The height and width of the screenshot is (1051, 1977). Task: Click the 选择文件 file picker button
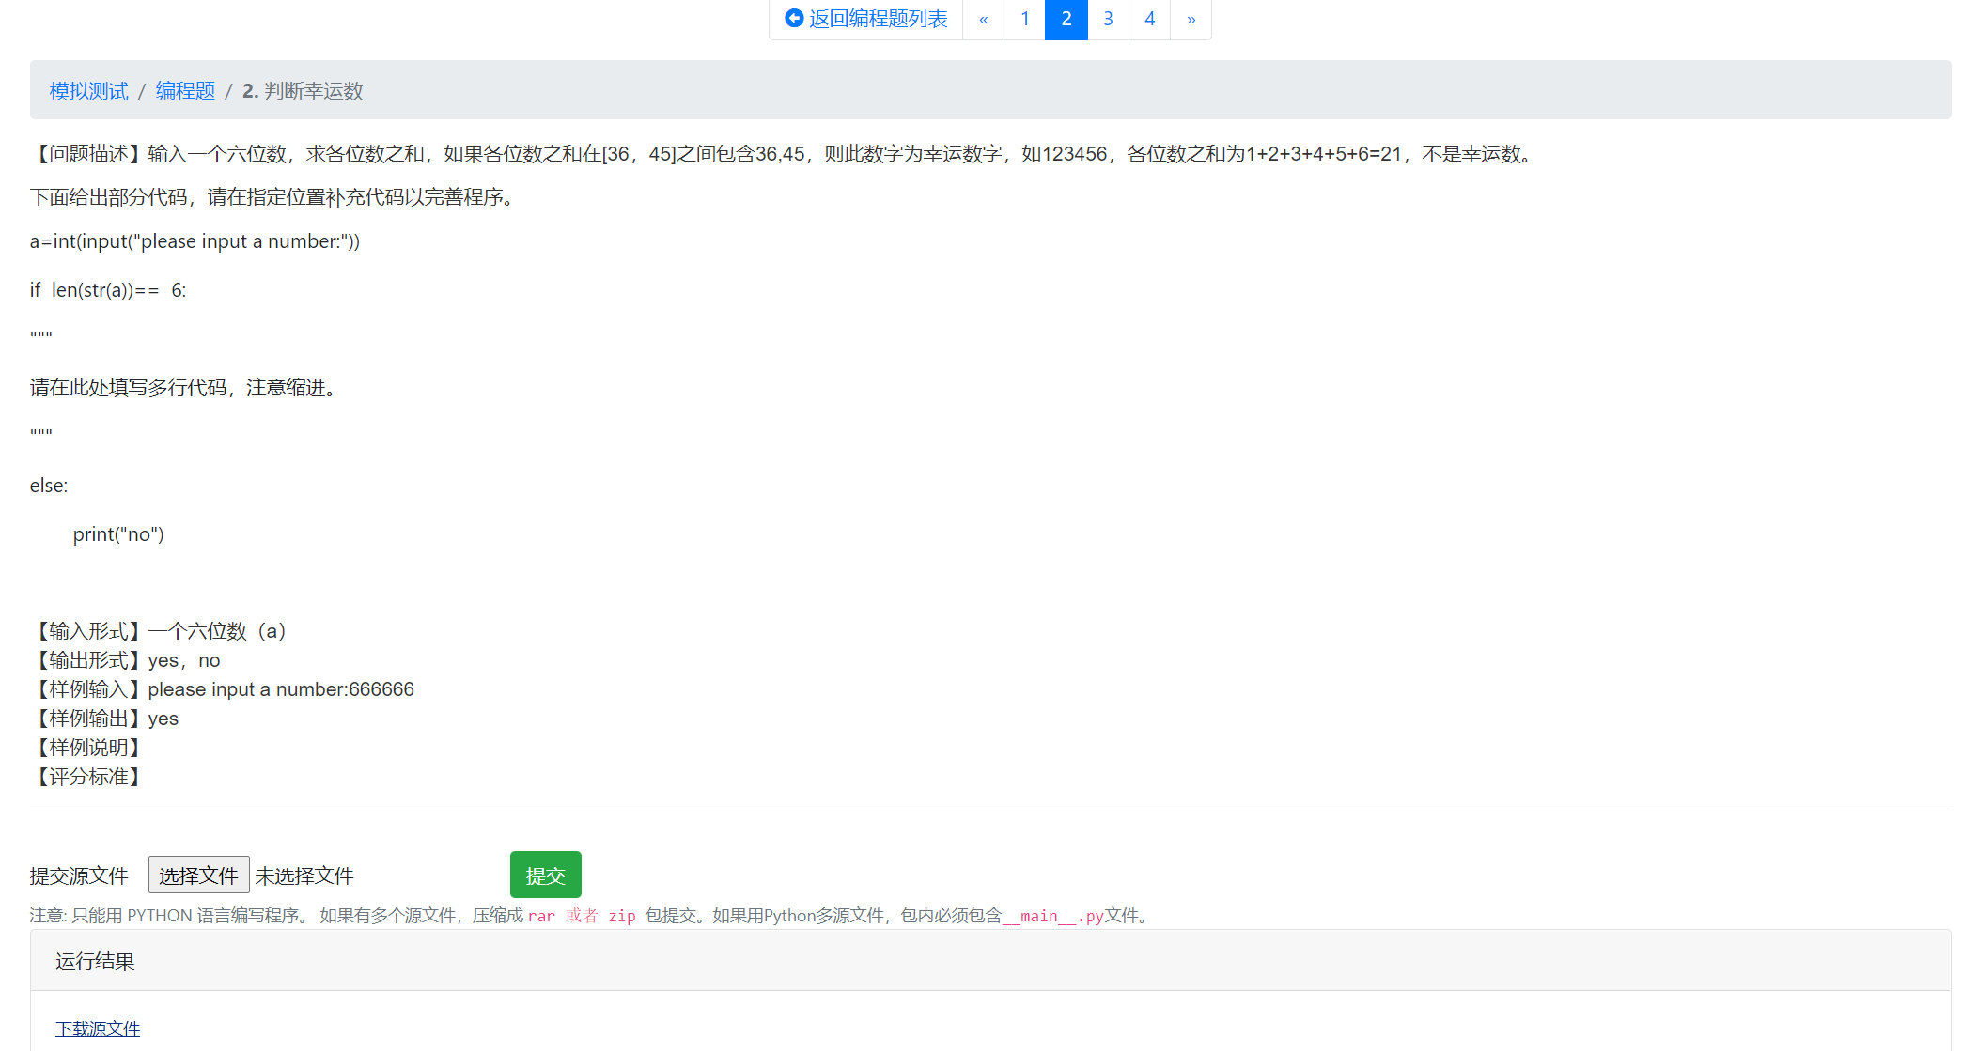click(198, 873)
